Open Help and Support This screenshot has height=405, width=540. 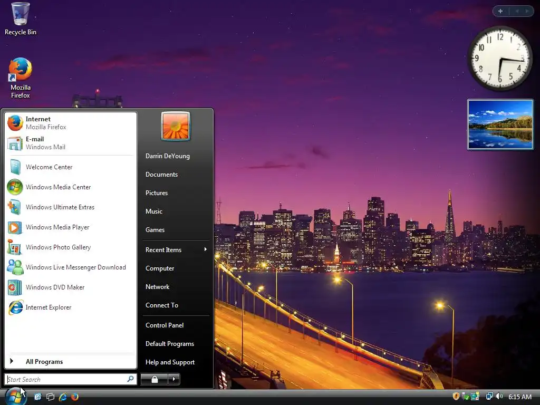tap(176, 362)
